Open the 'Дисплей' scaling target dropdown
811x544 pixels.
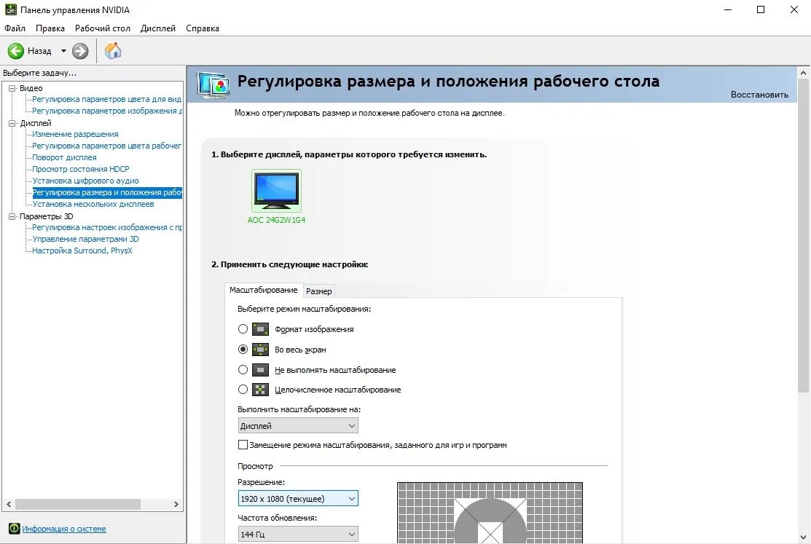pyautogui.click(x=298, y=425)
